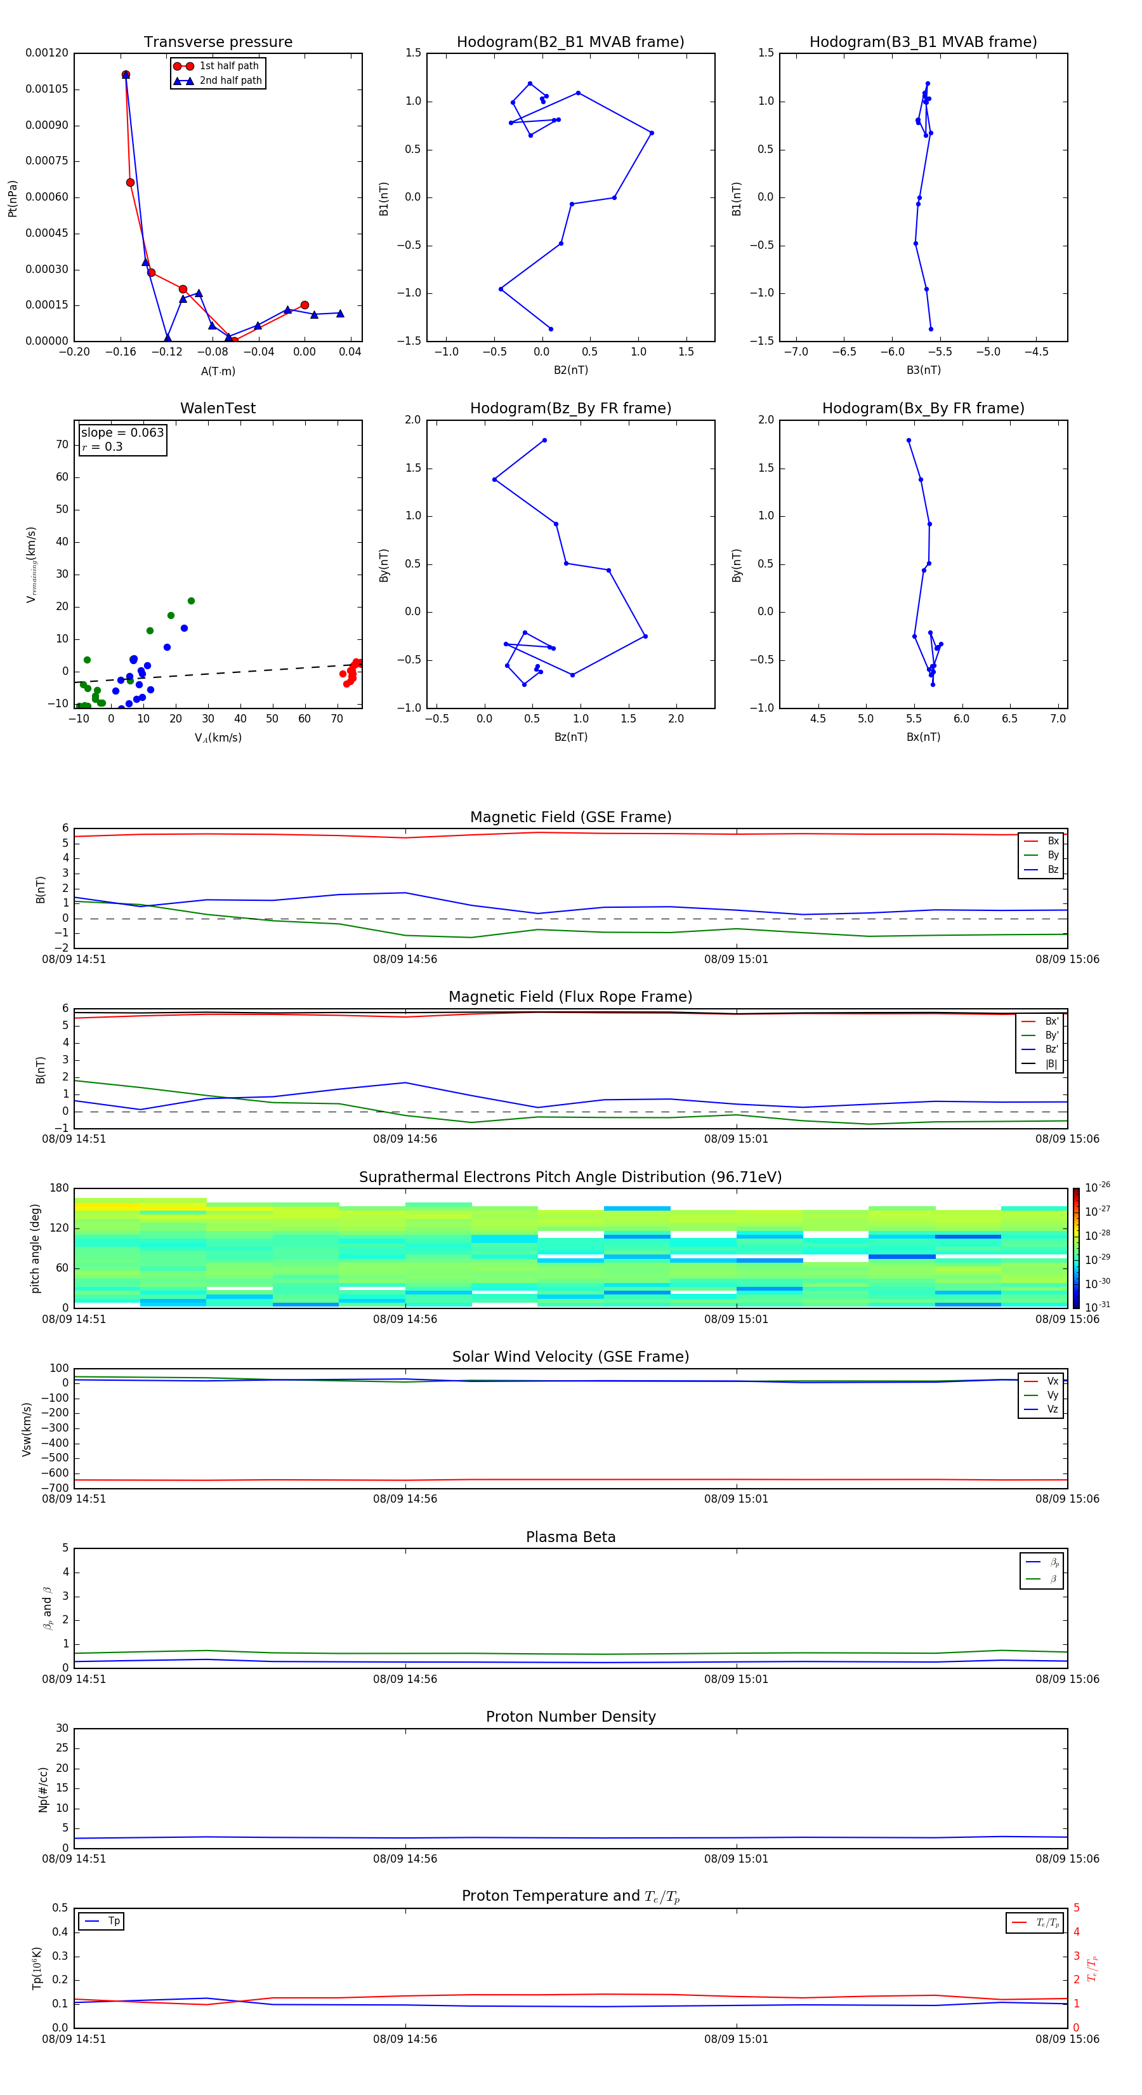
Task: Click the 'Bx(nT)' x-axis label
Action: 923,737
